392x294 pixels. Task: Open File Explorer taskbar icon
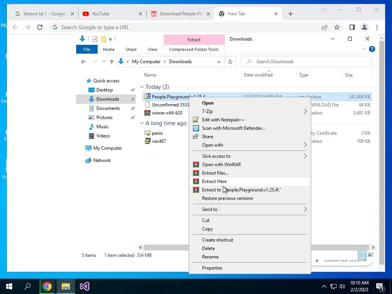coord(65,286)
